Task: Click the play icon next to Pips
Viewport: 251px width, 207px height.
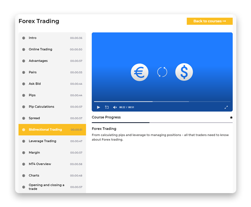Action: point(24,95)
